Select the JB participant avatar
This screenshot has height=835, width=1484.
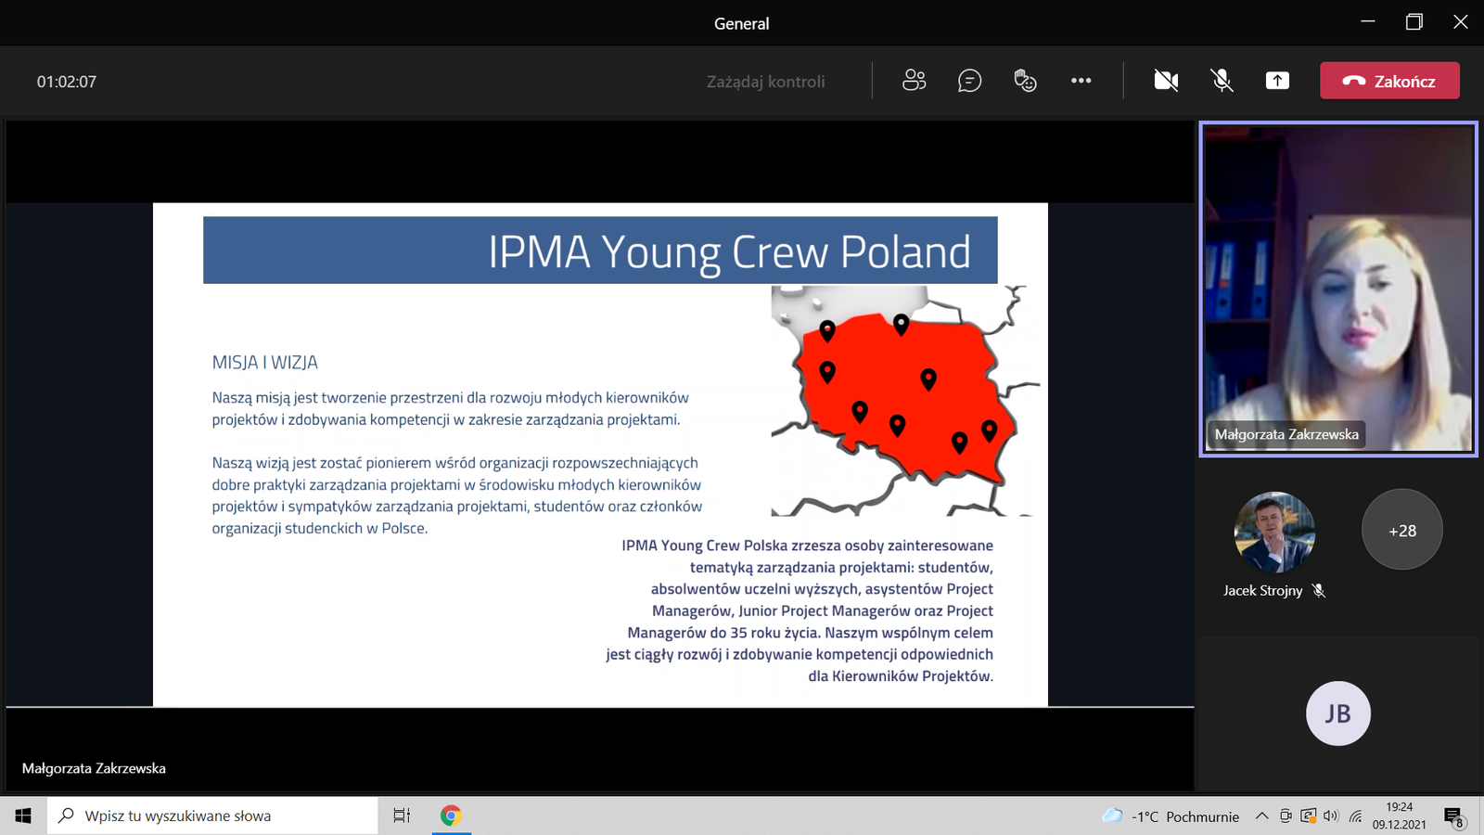point(1337,713)
